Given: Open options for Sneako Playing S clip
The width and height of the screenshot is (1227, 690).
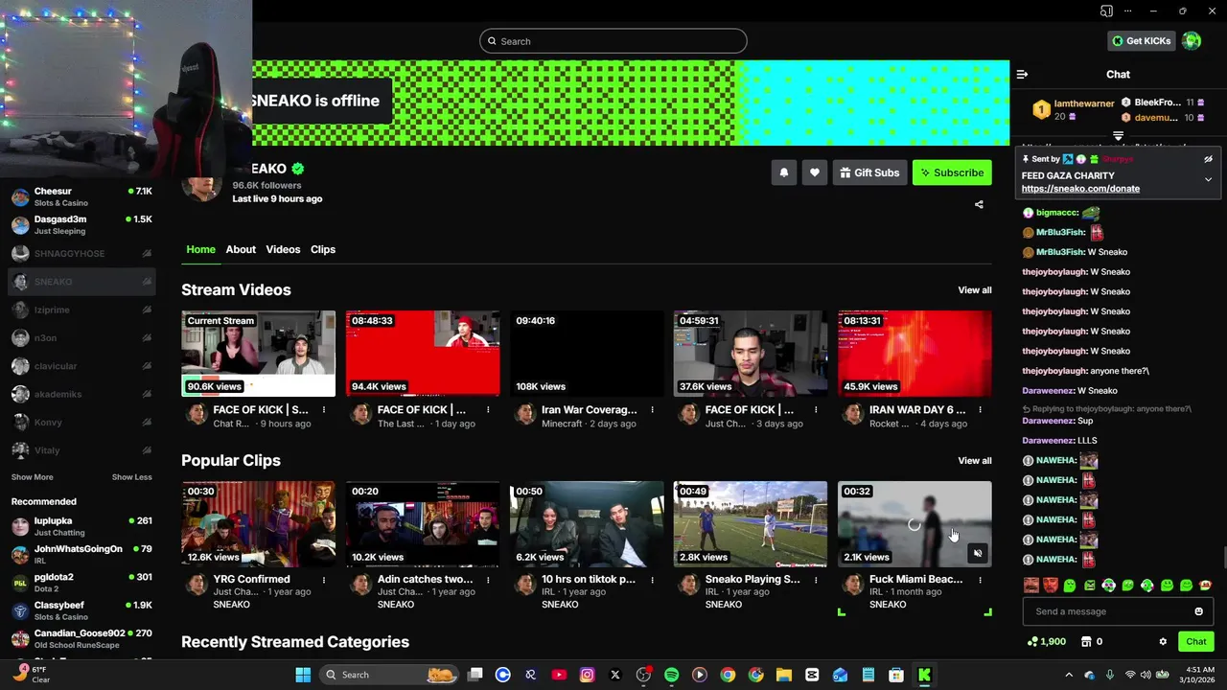Looking at the screenshot, I should tap(816, 580).
